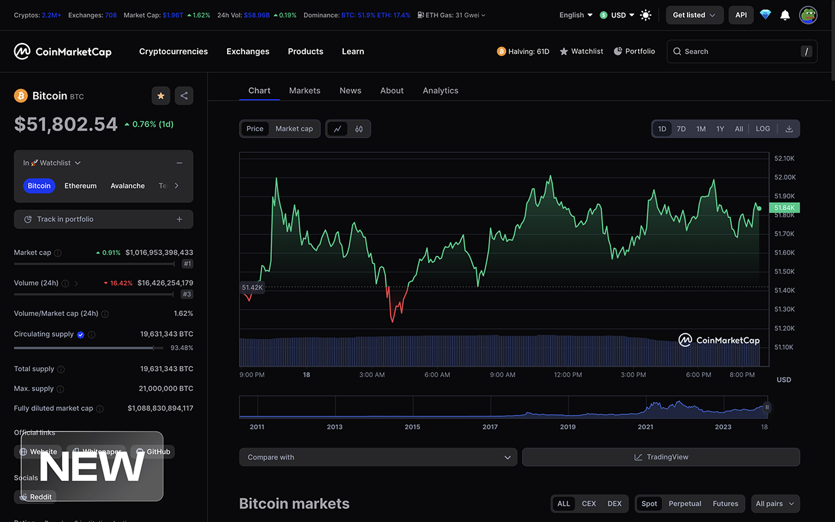The width and height of the screenshot is (835, 522).
Task: Open the Exchanges menu
Action: [x=248, y=52]
